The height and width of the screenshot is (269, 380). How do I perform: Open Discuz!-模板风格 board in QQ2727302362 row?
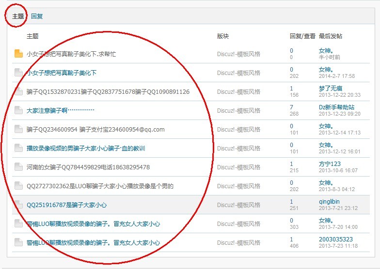pyautogui.click(x=238, y=186)
